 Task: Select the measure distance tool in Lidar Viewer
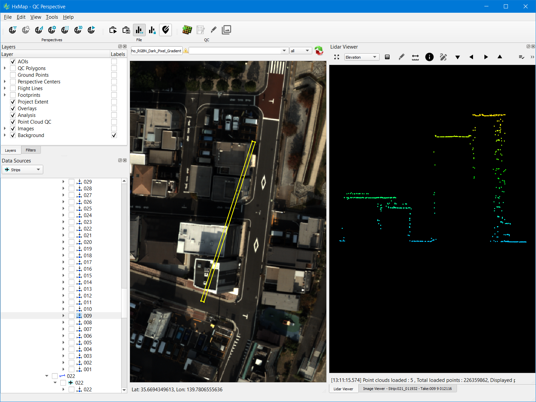click(x=415, y=57)
